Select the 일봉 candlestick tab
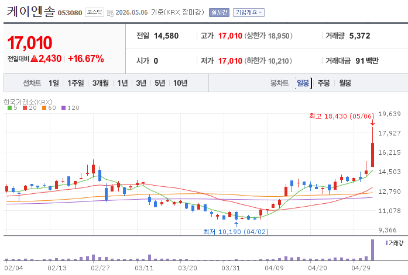 coord(303,83)
